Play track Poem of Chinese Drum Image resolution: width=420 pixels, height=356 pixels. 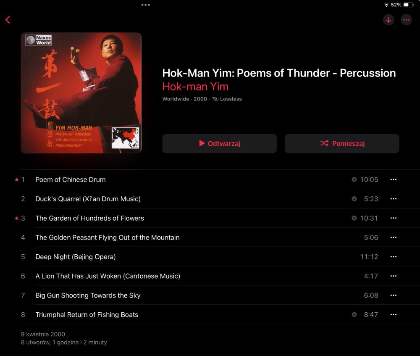tap(71, 179)
